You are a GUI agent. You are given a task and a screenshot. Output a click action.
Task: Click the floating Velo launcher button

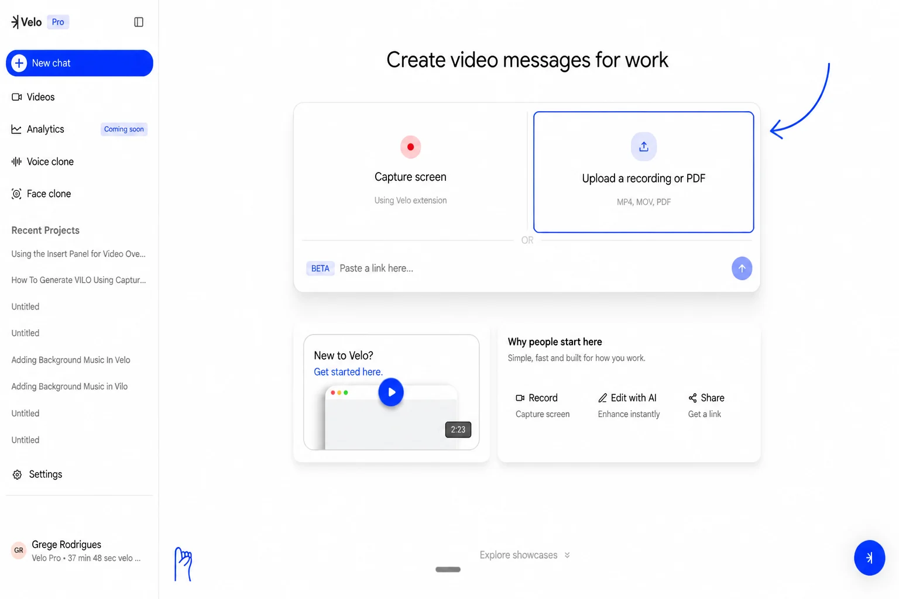[869, 558]
